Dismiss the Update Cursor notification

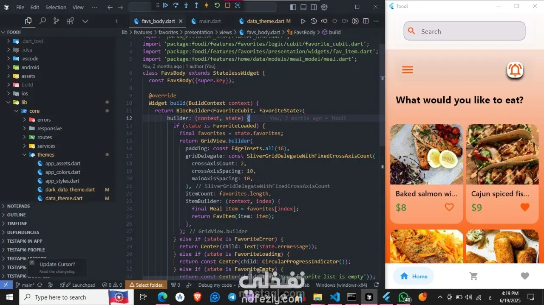tap(32, 263)
